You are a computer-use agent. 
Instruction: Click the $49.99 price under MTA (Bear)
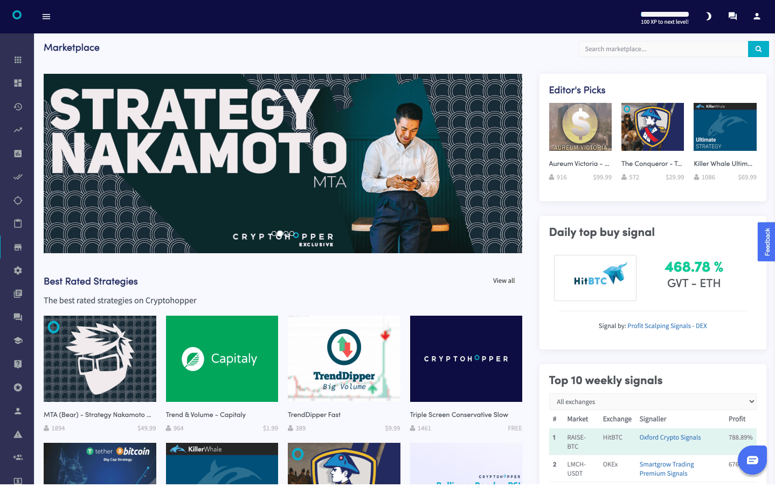click(x=147, y=428)
